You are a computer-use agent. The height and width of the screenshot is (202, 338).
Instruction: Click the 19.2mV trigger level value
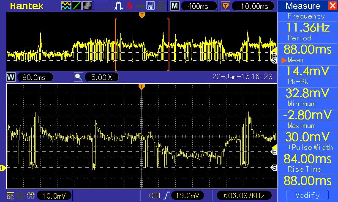pos(188,196)
